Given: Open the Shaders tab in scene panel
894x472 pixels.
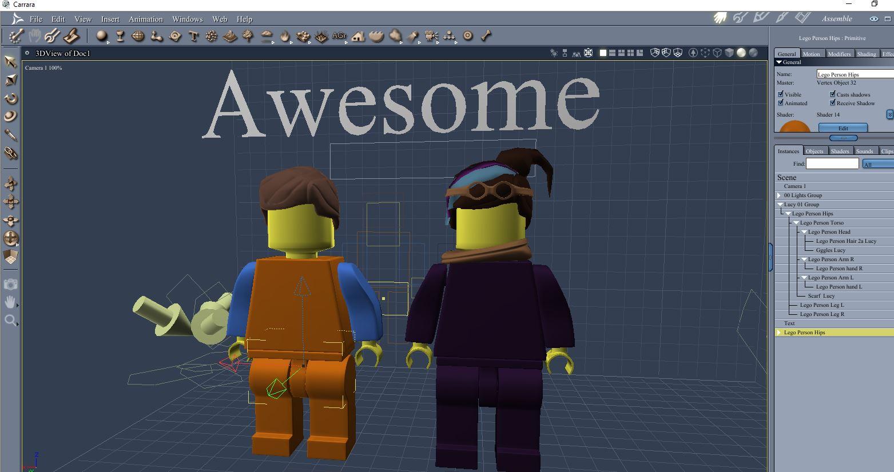Looking at the screenshot, I should (840, 151).
